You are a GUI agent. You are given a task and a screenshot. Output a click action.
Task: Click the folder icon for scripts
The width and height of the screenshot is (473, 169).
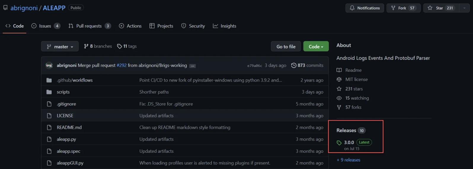pos(49,92)
